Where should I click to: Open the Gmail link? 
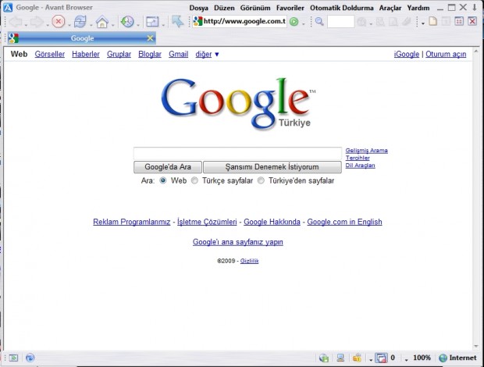[179, 55]
